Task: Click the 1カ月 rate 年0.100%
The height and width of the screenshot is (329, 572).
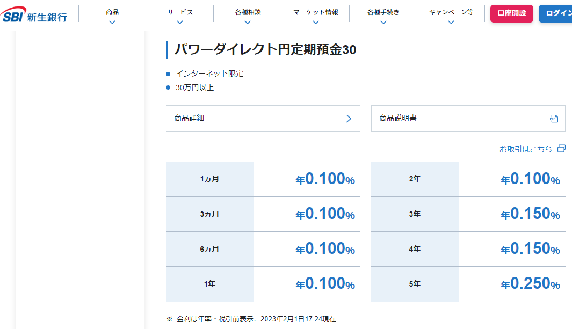Action: point(325,179)
